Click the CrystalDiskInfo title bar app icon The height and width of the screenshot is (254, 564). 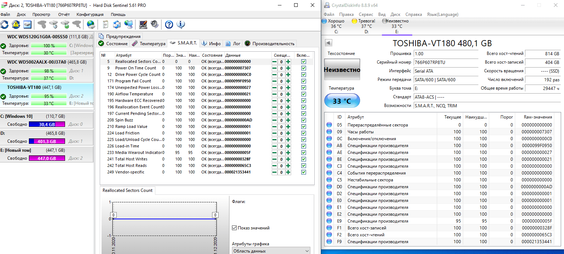tap(327, 5)
